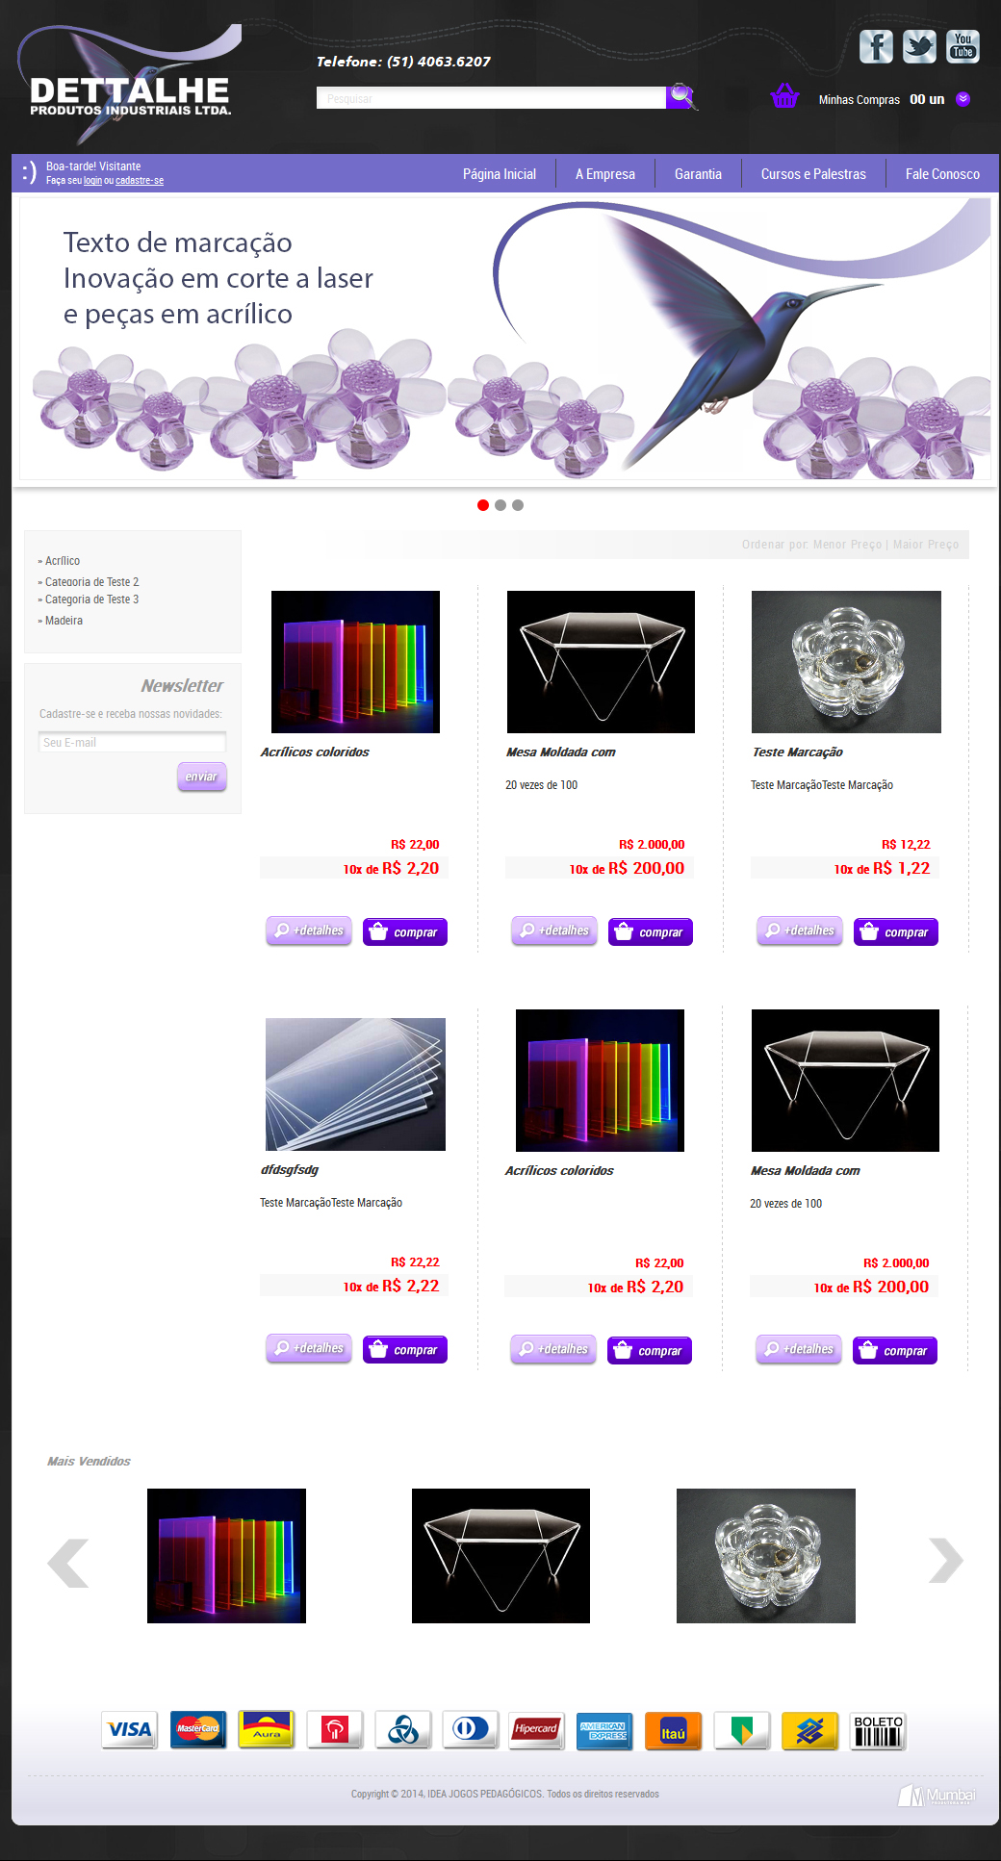This screenshot has height=1861, width=1001.
Task: Click the newsletter Seu E-mail field
Action: (132, 742)
